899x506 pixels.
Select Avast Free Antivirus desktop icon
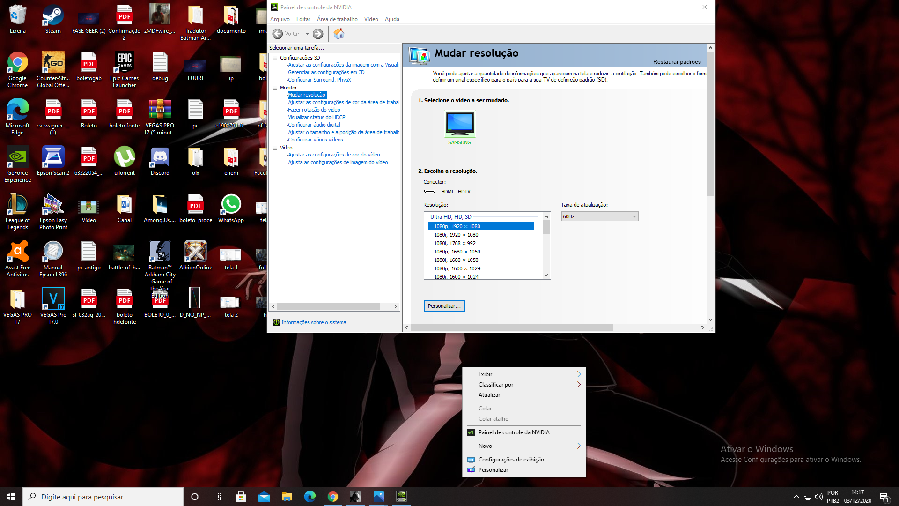click(17, 259)
